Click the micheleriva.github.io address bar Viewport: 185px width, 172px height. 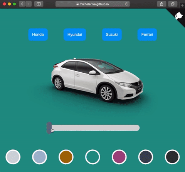pyautogui.click(x=92, y=4)
